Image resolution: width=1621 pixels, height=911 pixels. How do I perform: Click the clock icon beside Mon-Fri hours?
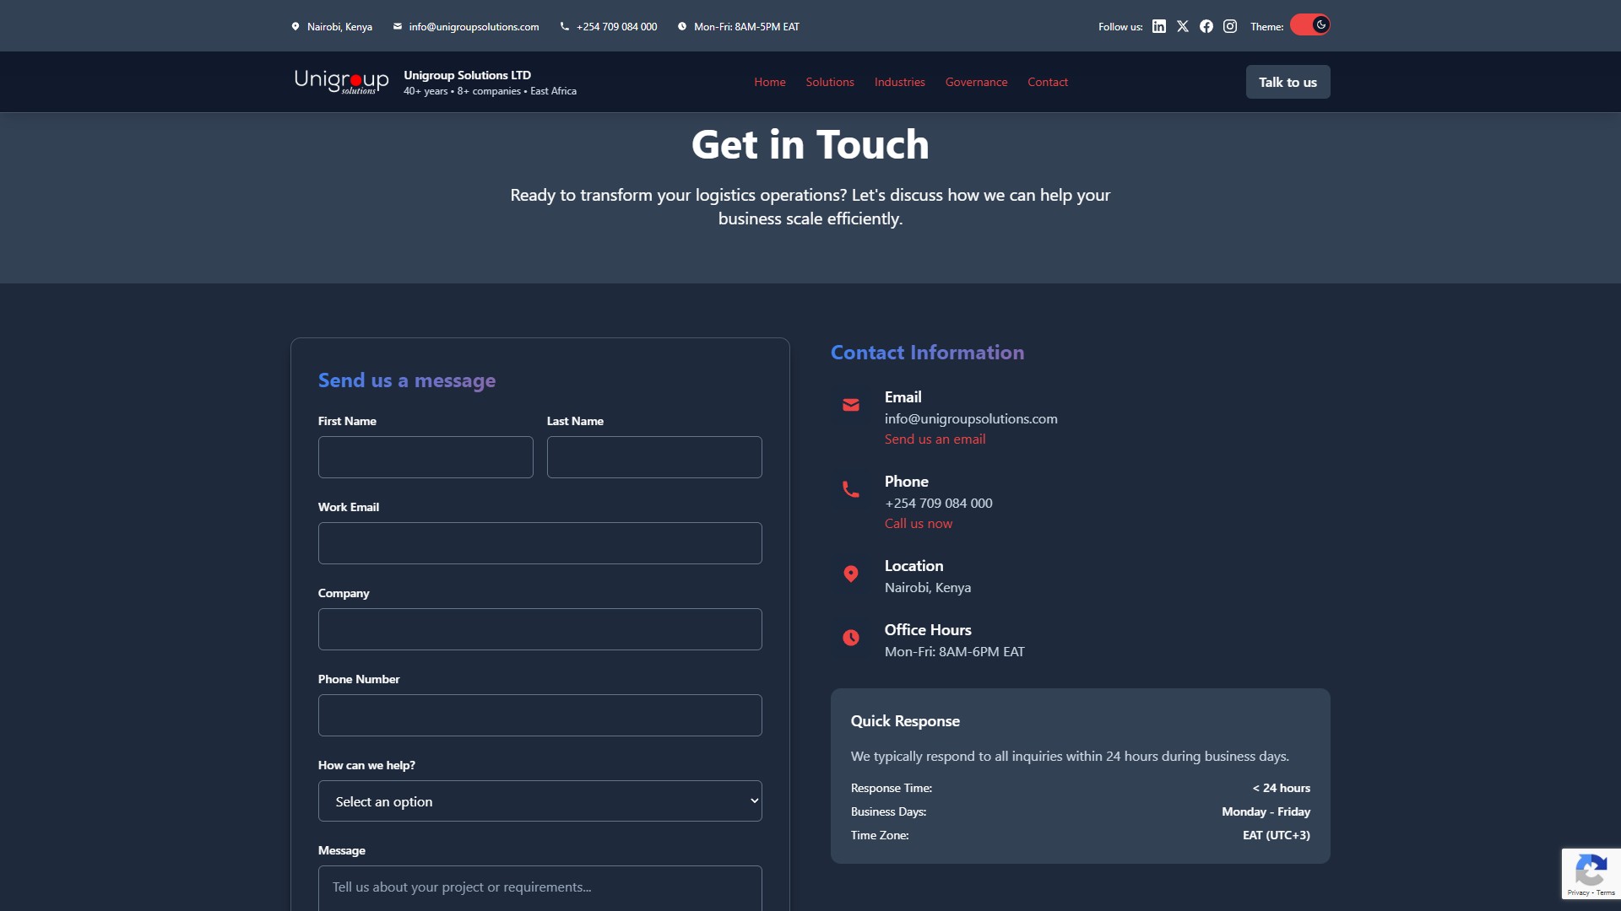683,26
